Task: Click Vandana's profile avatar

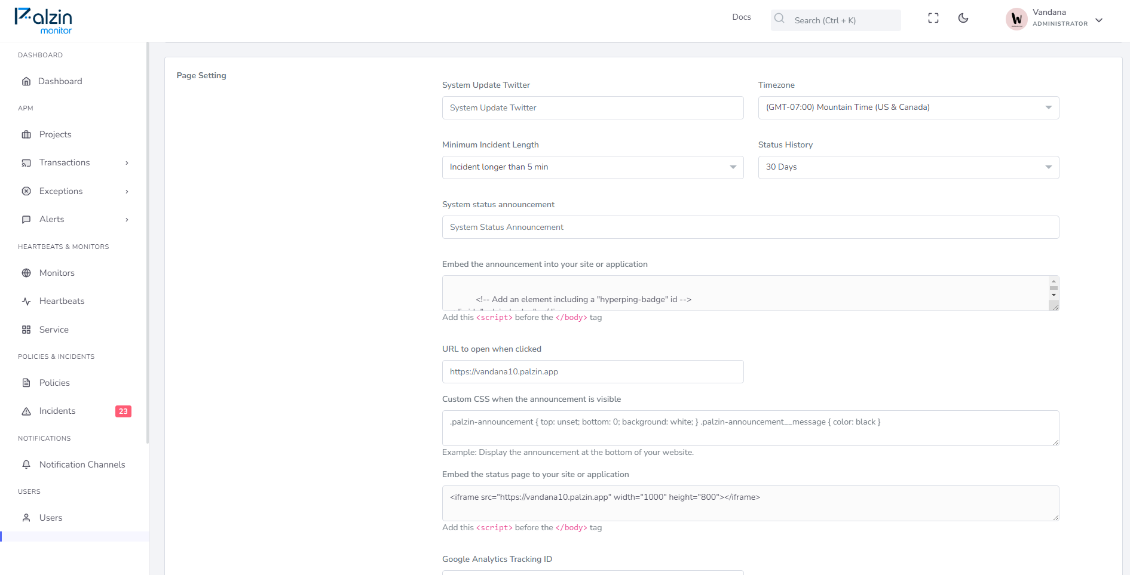Action: click(1016, 19)
